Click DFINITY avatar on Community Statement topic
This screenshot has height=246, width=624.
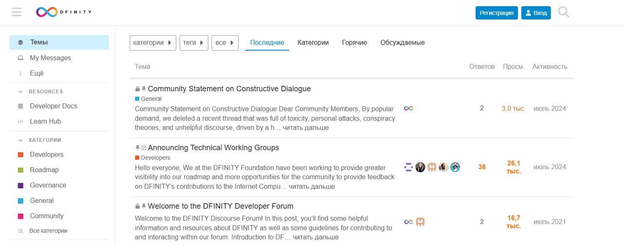click(x=409, y=108)
